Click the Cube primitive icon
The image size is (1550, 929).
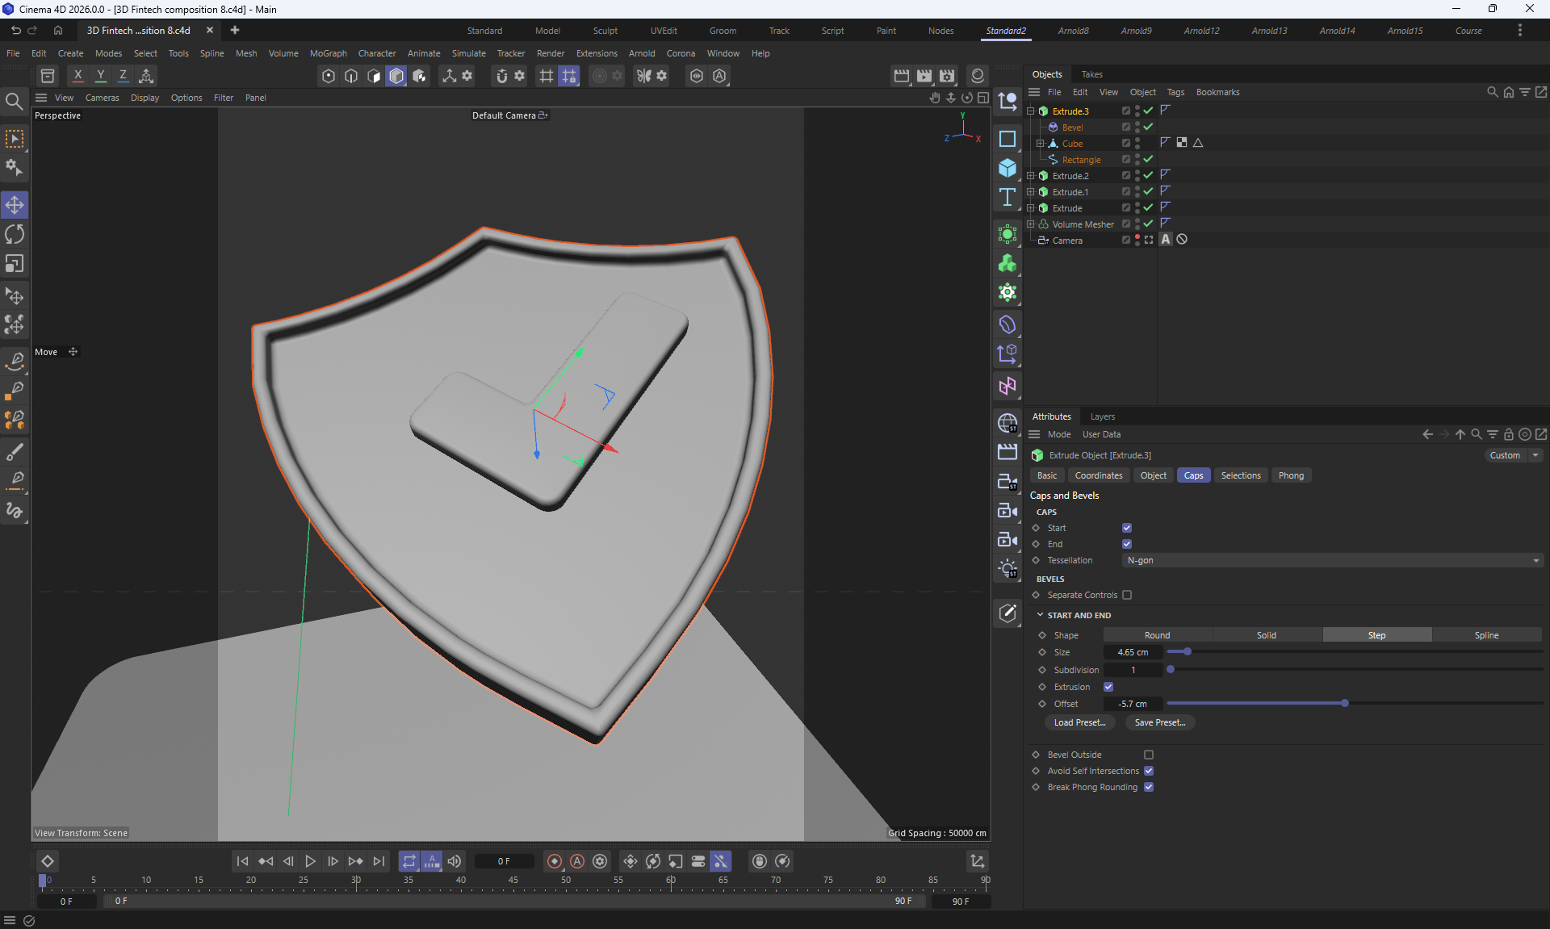click(1007, 168)
